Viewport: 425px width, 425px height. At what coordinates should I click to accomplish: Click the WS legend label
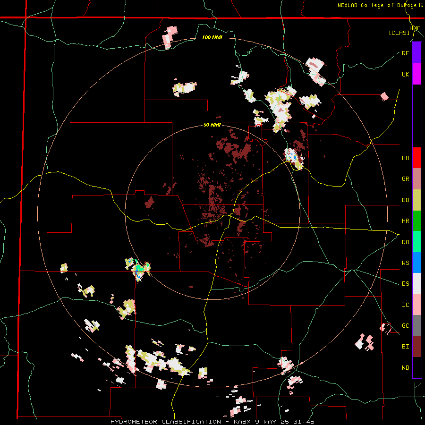405,263
